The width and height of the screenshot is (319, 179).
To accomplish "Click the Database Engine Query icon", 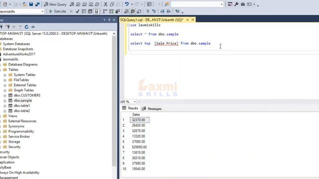I will [x=72, y=4].
